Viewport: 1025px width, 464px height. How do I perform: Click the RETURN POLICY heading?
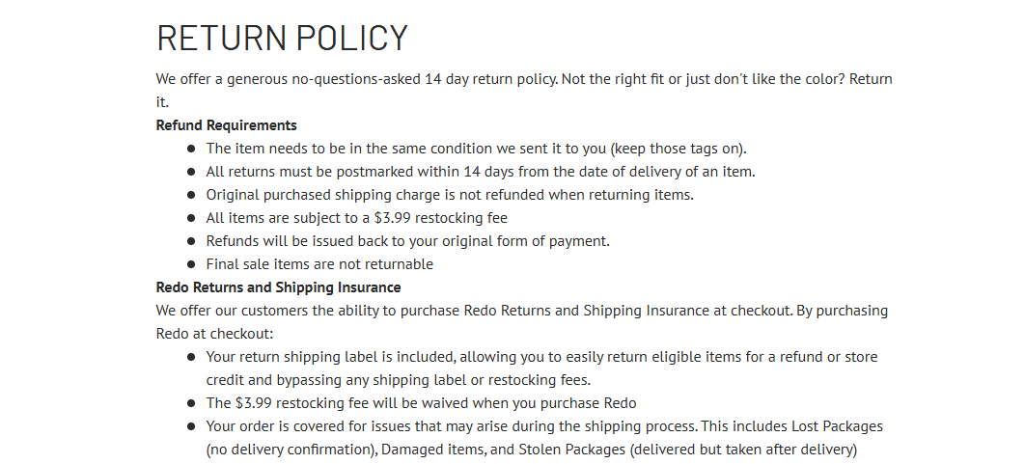282,38
